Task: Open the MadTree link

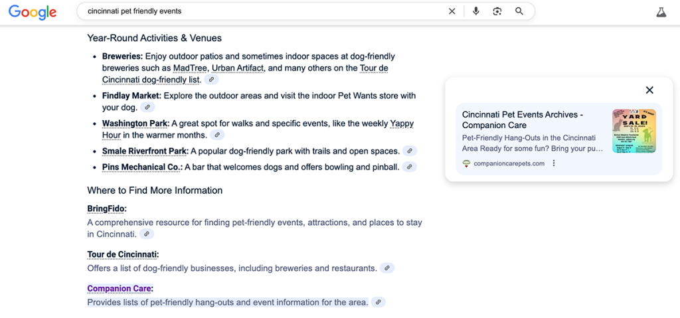Action: (x=191, y=68)
